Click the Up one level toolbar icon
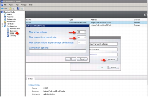148x97 pixels. tap(10, 9)
